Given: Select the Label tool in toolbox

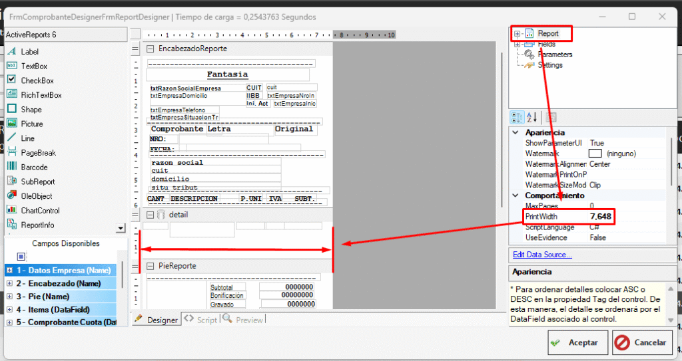Looking at the screenshot, I should (x=30, y=52).
